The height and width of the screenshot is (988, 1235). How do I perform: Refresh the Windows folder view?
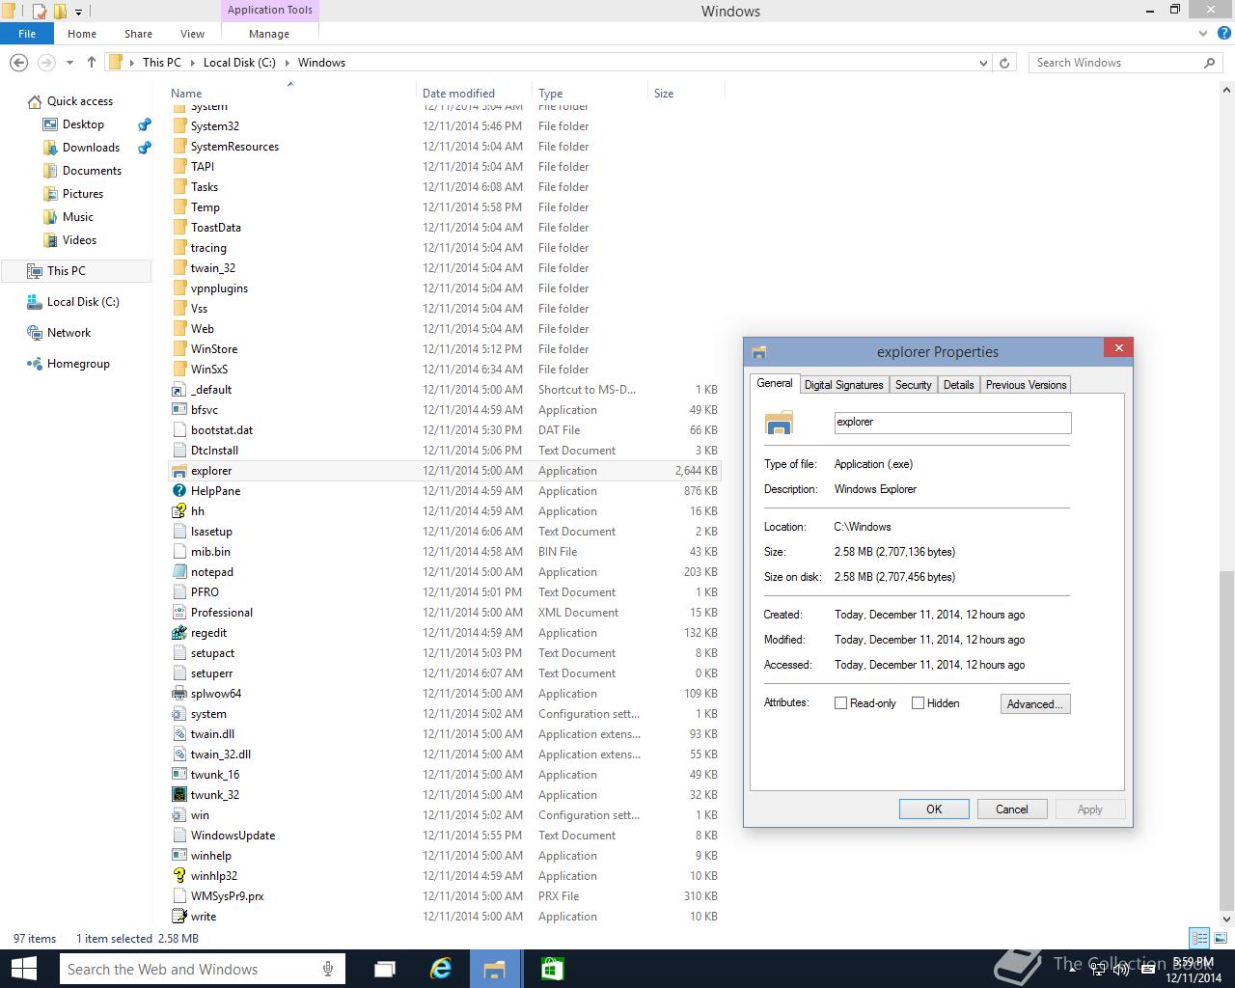1004,63
